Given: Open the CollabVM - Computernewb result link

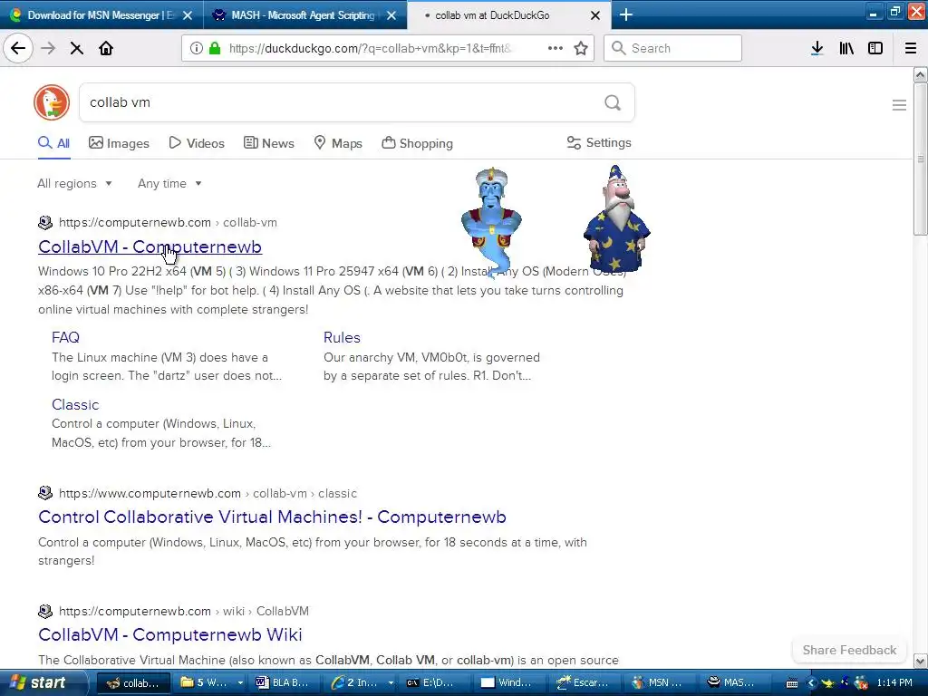Looking at the screenshot, I should (150, 246).
